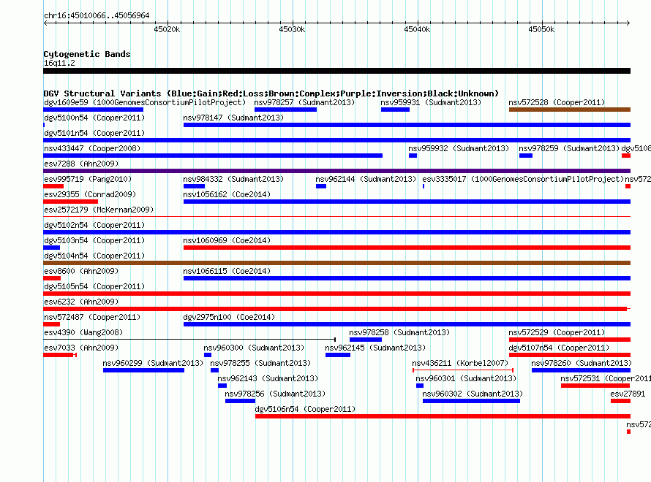
Task: Open nsv572528 (Cooper2011) brown complex bar
Action: point(570,110)
